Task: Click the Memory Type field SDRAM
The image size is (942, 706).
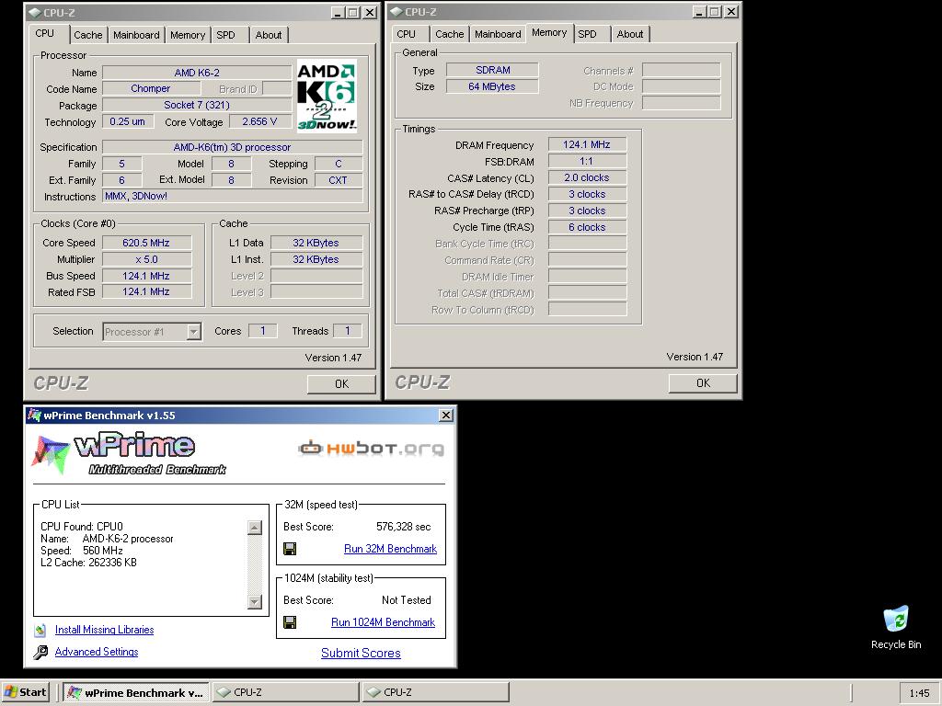Action: pos(493,70)
